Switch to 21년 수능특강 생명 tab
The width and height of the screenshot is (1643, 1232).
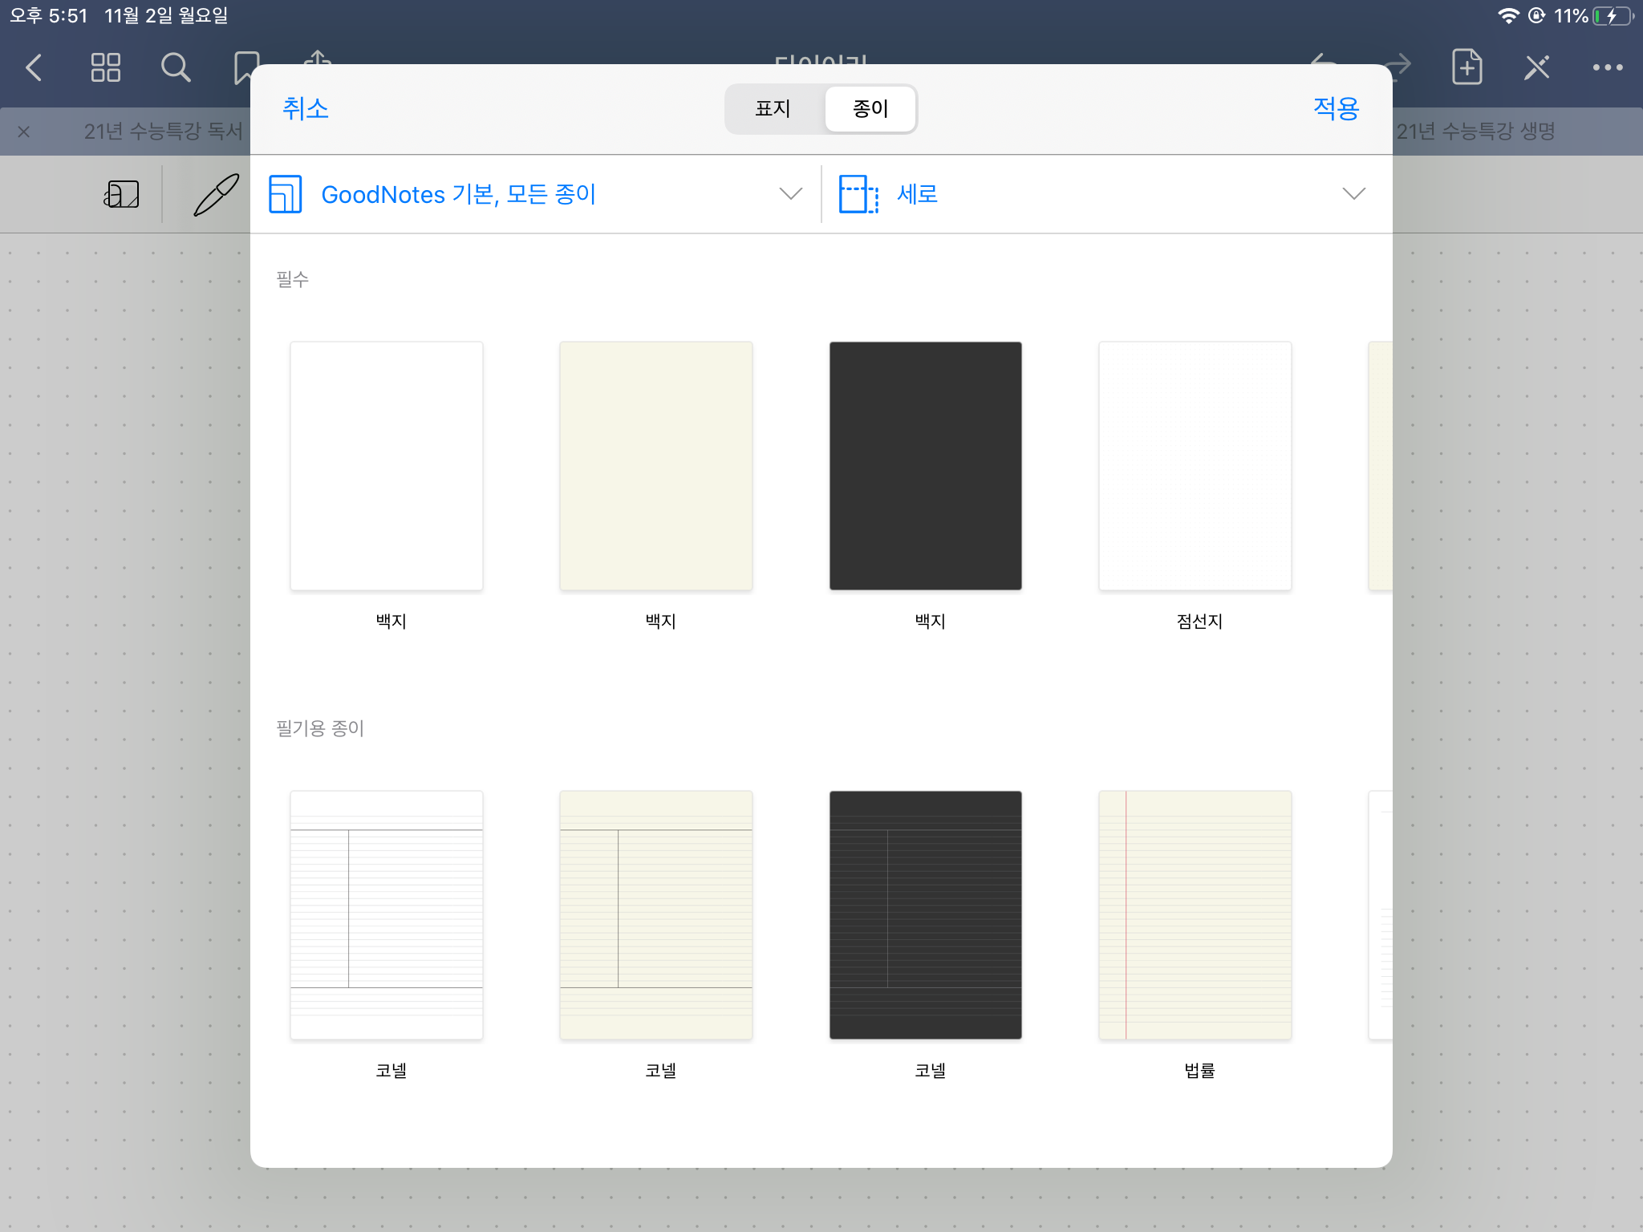point(1475,132)
